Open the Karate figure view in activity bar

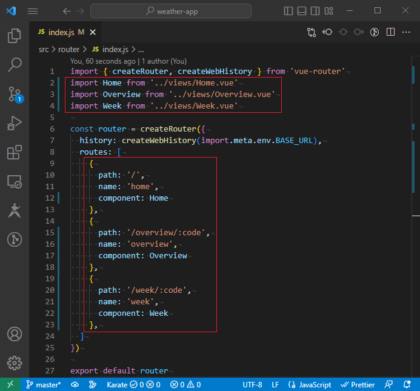point(15,210)
